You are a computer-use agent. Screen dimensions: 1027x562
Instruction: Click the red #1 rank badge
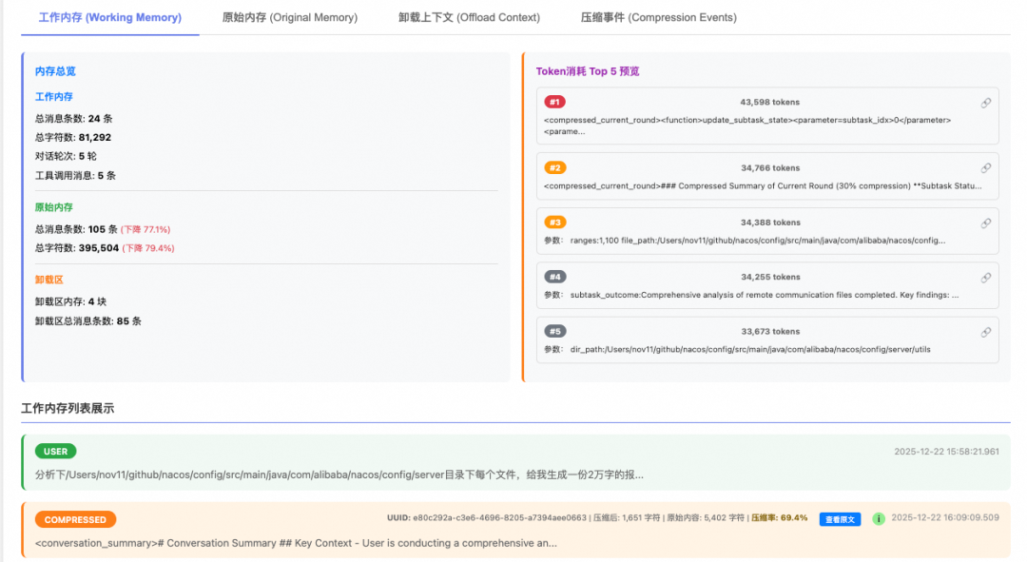[x=554, y=103]
